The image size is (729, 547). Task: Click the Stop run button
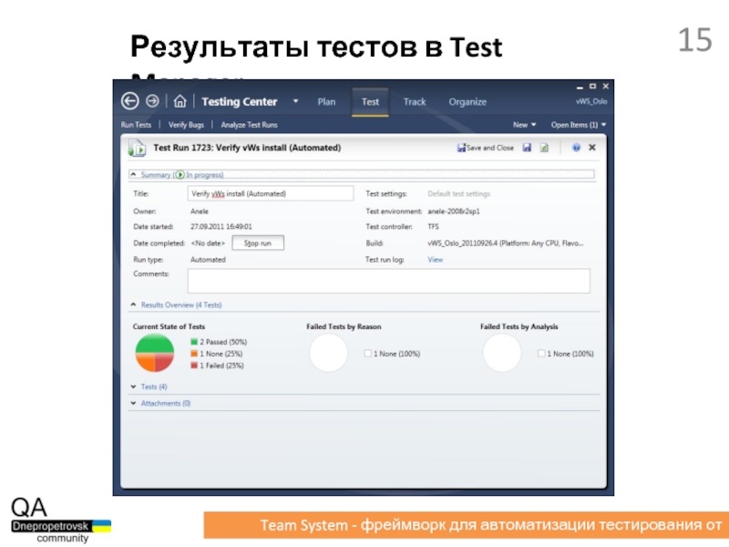tap(258, 243)
